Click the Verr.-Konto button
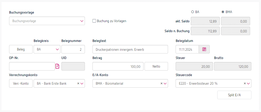The image size is (261, 112). [21, 83]
